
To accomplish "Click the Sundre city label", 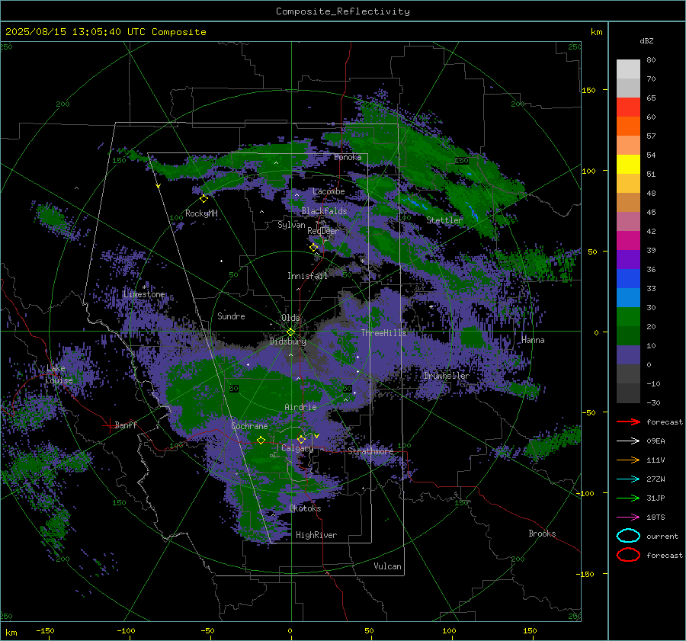I will coord(231,316).
